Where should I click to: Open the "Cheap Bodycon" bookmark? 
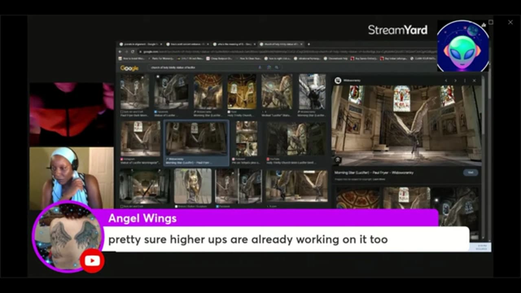(219, 59)
